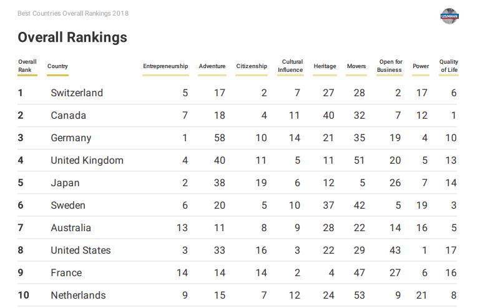
Task: Click the Heritage column header
Action: click(x=325, y=66)
